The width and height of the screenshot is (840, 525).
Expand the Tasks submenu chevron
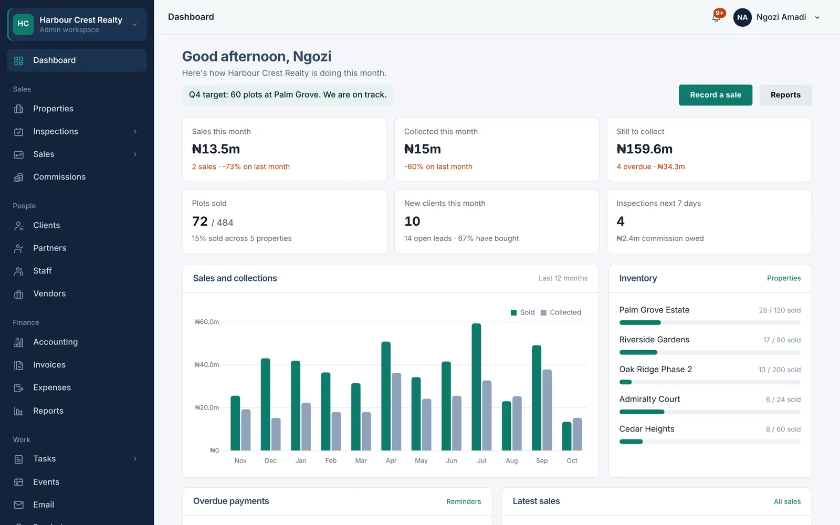(135, 459)
